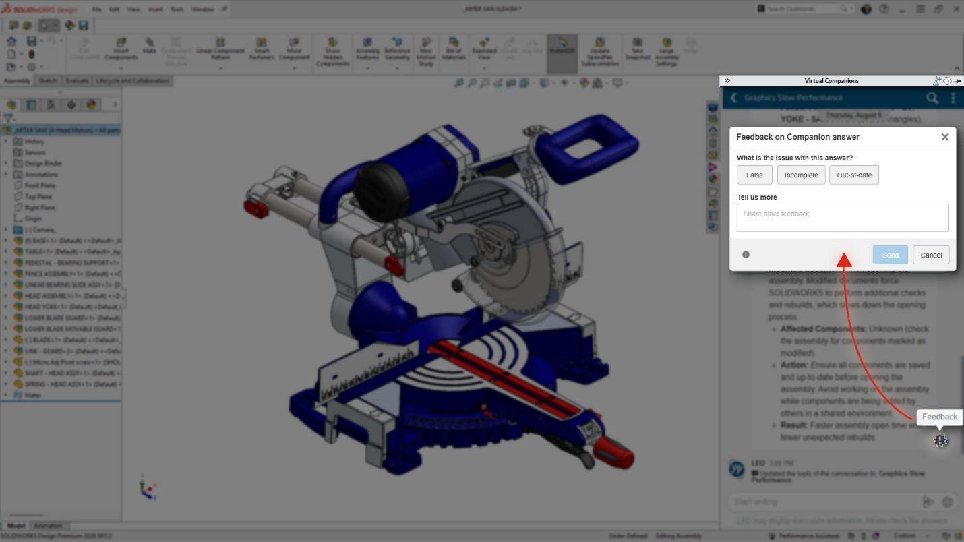
Task: Click the 'Share other feedback' text box
Action: click(x=843, y=218)
